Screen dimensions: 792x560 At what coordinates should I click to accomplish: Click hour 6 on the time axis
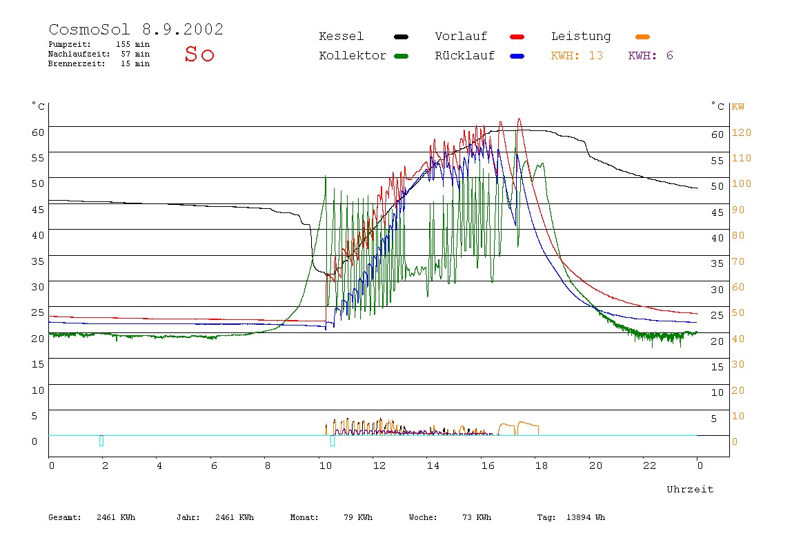coord(214,466)
